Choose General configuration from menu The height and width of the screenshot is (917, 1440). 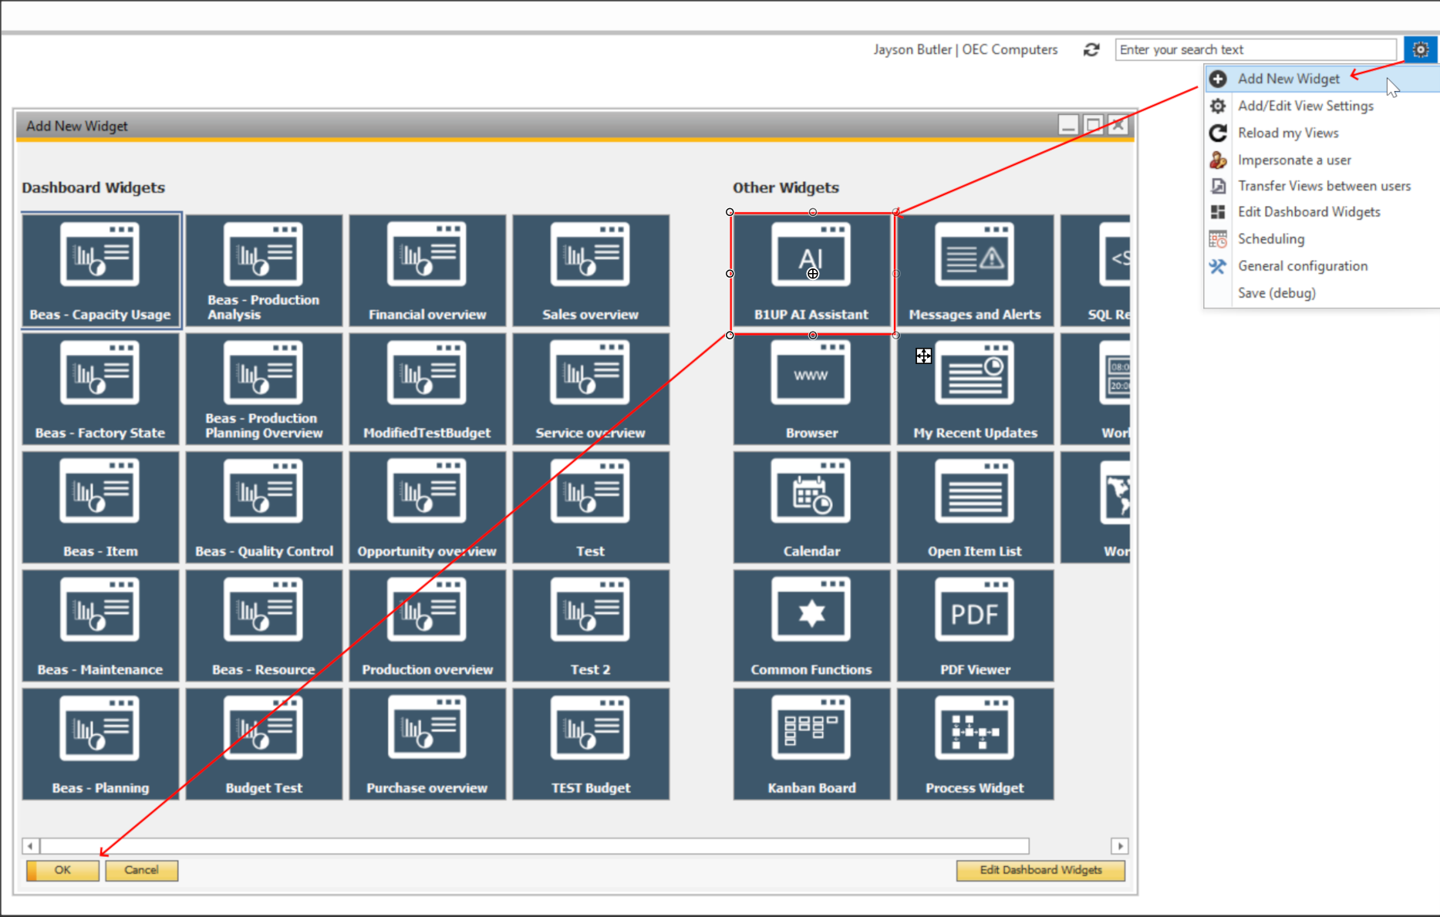coord(1302,266)
